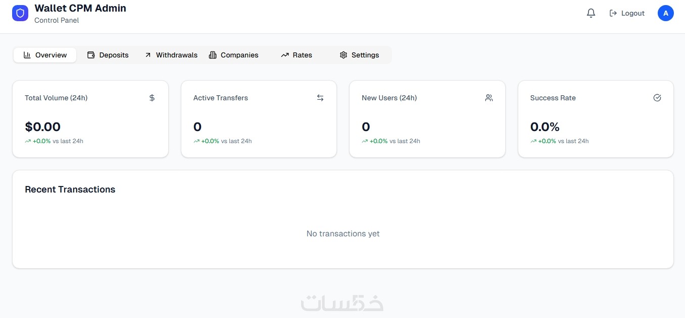Click the Wallet CPM shield logo
Image resolution: width=685 pixels, height=318 pixels.
(x=20, y=13)
